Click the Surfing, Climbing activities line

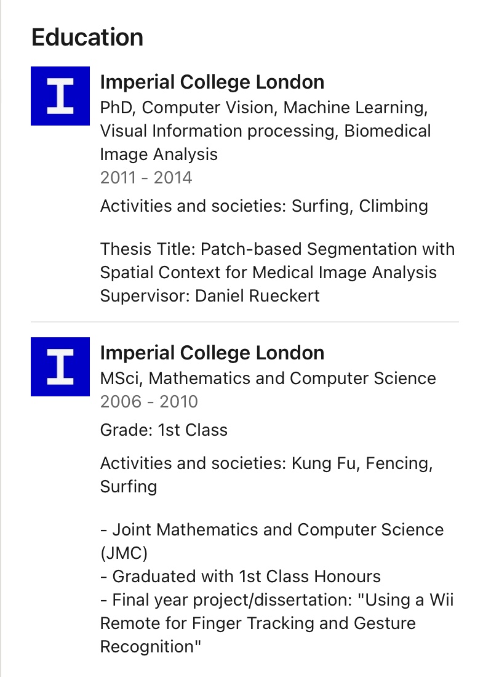coord(264,206)
